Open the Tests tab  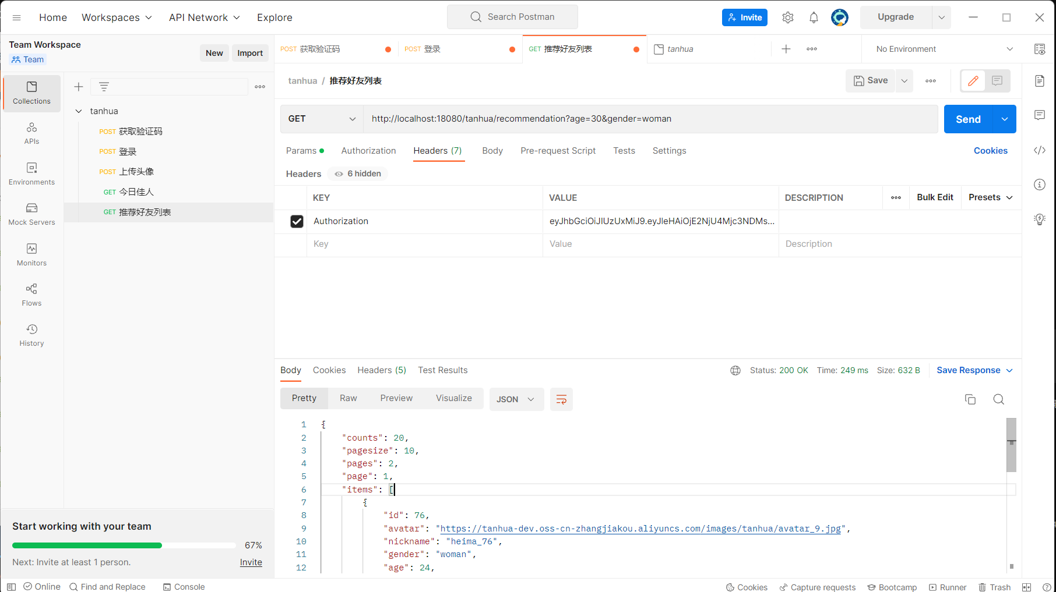pyautogui.click(x=624, y=151)
